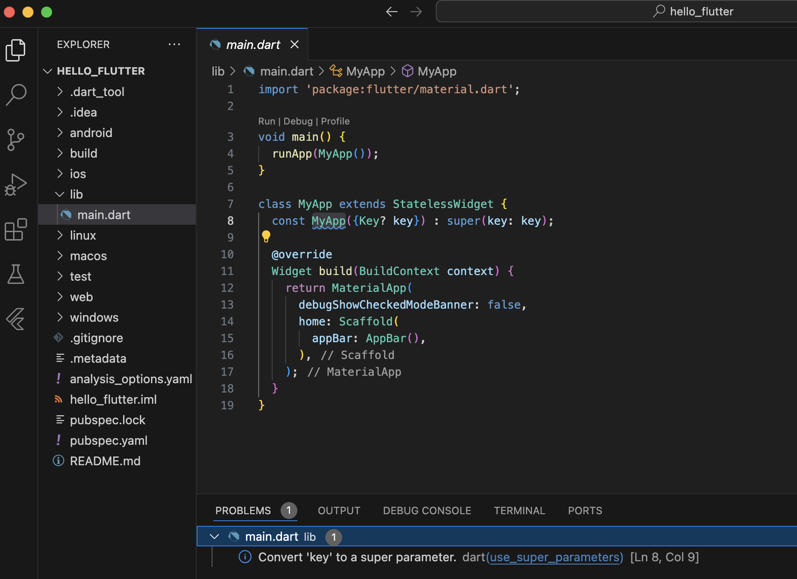
Task: Switch to the PROBLEMS panel tab
Action: pyautogui.click(x=243, y=510)
